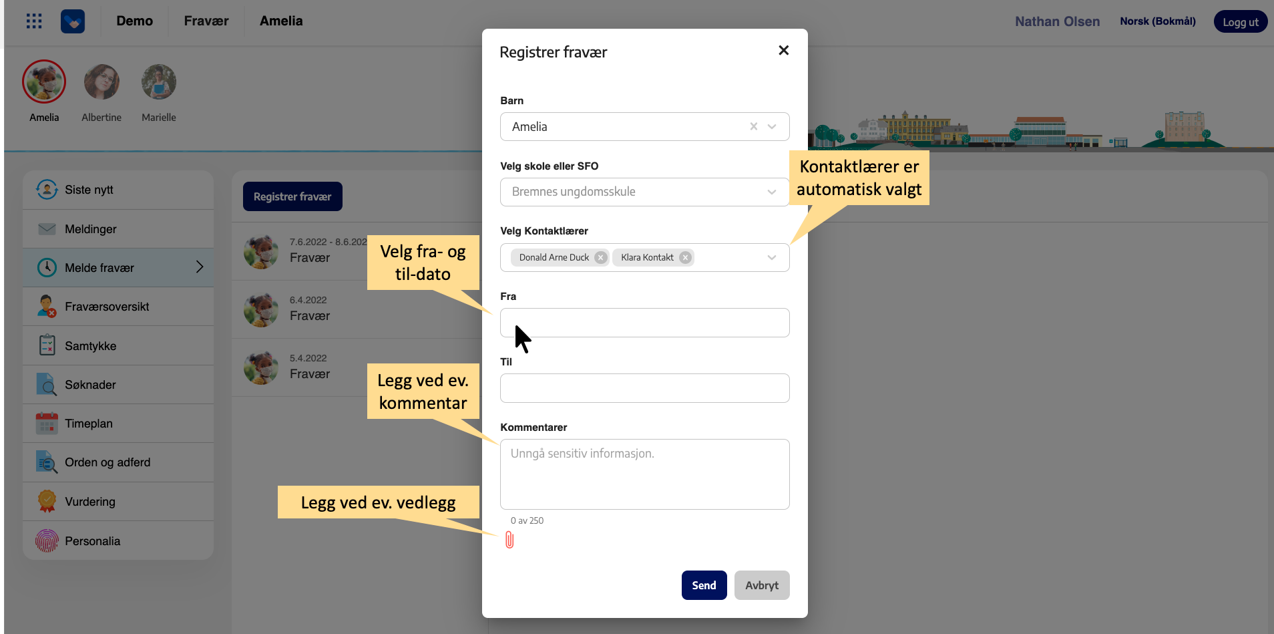This screenshot has height=634, width=1274.
Task: Expand the Barn dropdown
Action: (x=772, y=126)
